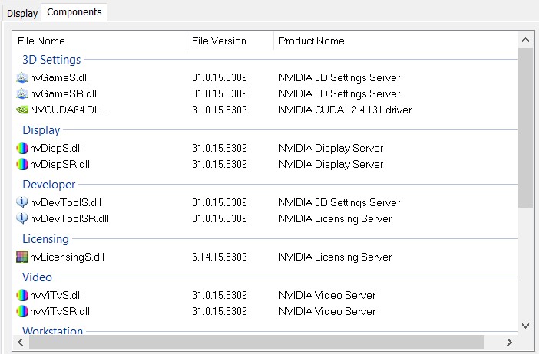Image resolution: width=539 pixels, height=354 pixels.
Task: Sort by Product Name column header
Action: (395, 41)
